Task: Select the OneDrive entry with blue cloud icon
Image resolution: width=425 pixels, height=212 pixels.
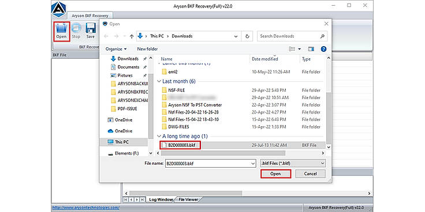Action: (x=120, y=131)
